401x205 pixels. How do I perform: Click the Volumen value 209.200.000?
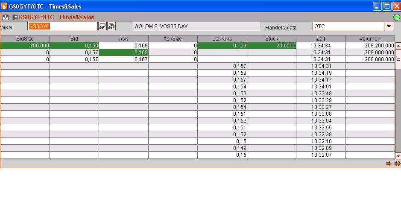pyautogui.click(x=370, y=46)
